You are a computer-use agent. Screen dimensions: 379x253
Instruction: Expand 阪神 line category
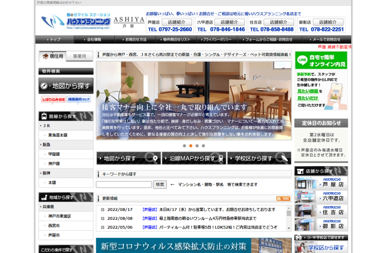(x=66, y=173)
